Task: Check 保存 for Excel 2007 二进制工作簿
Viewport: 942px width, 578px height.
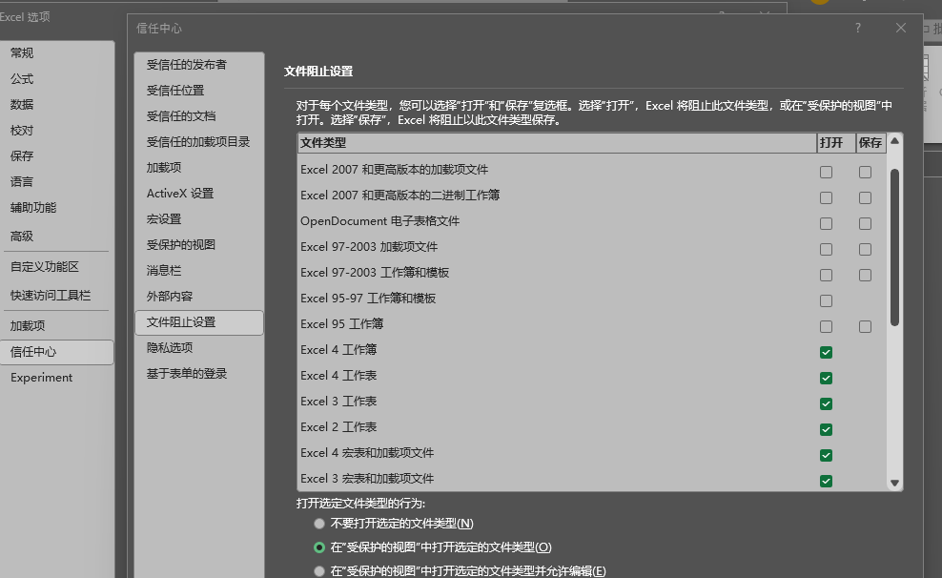Action: click(865, 198)
